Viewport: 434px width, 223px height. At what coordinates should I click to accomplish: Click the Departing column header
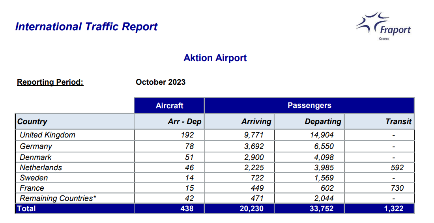tap(323, 121)
